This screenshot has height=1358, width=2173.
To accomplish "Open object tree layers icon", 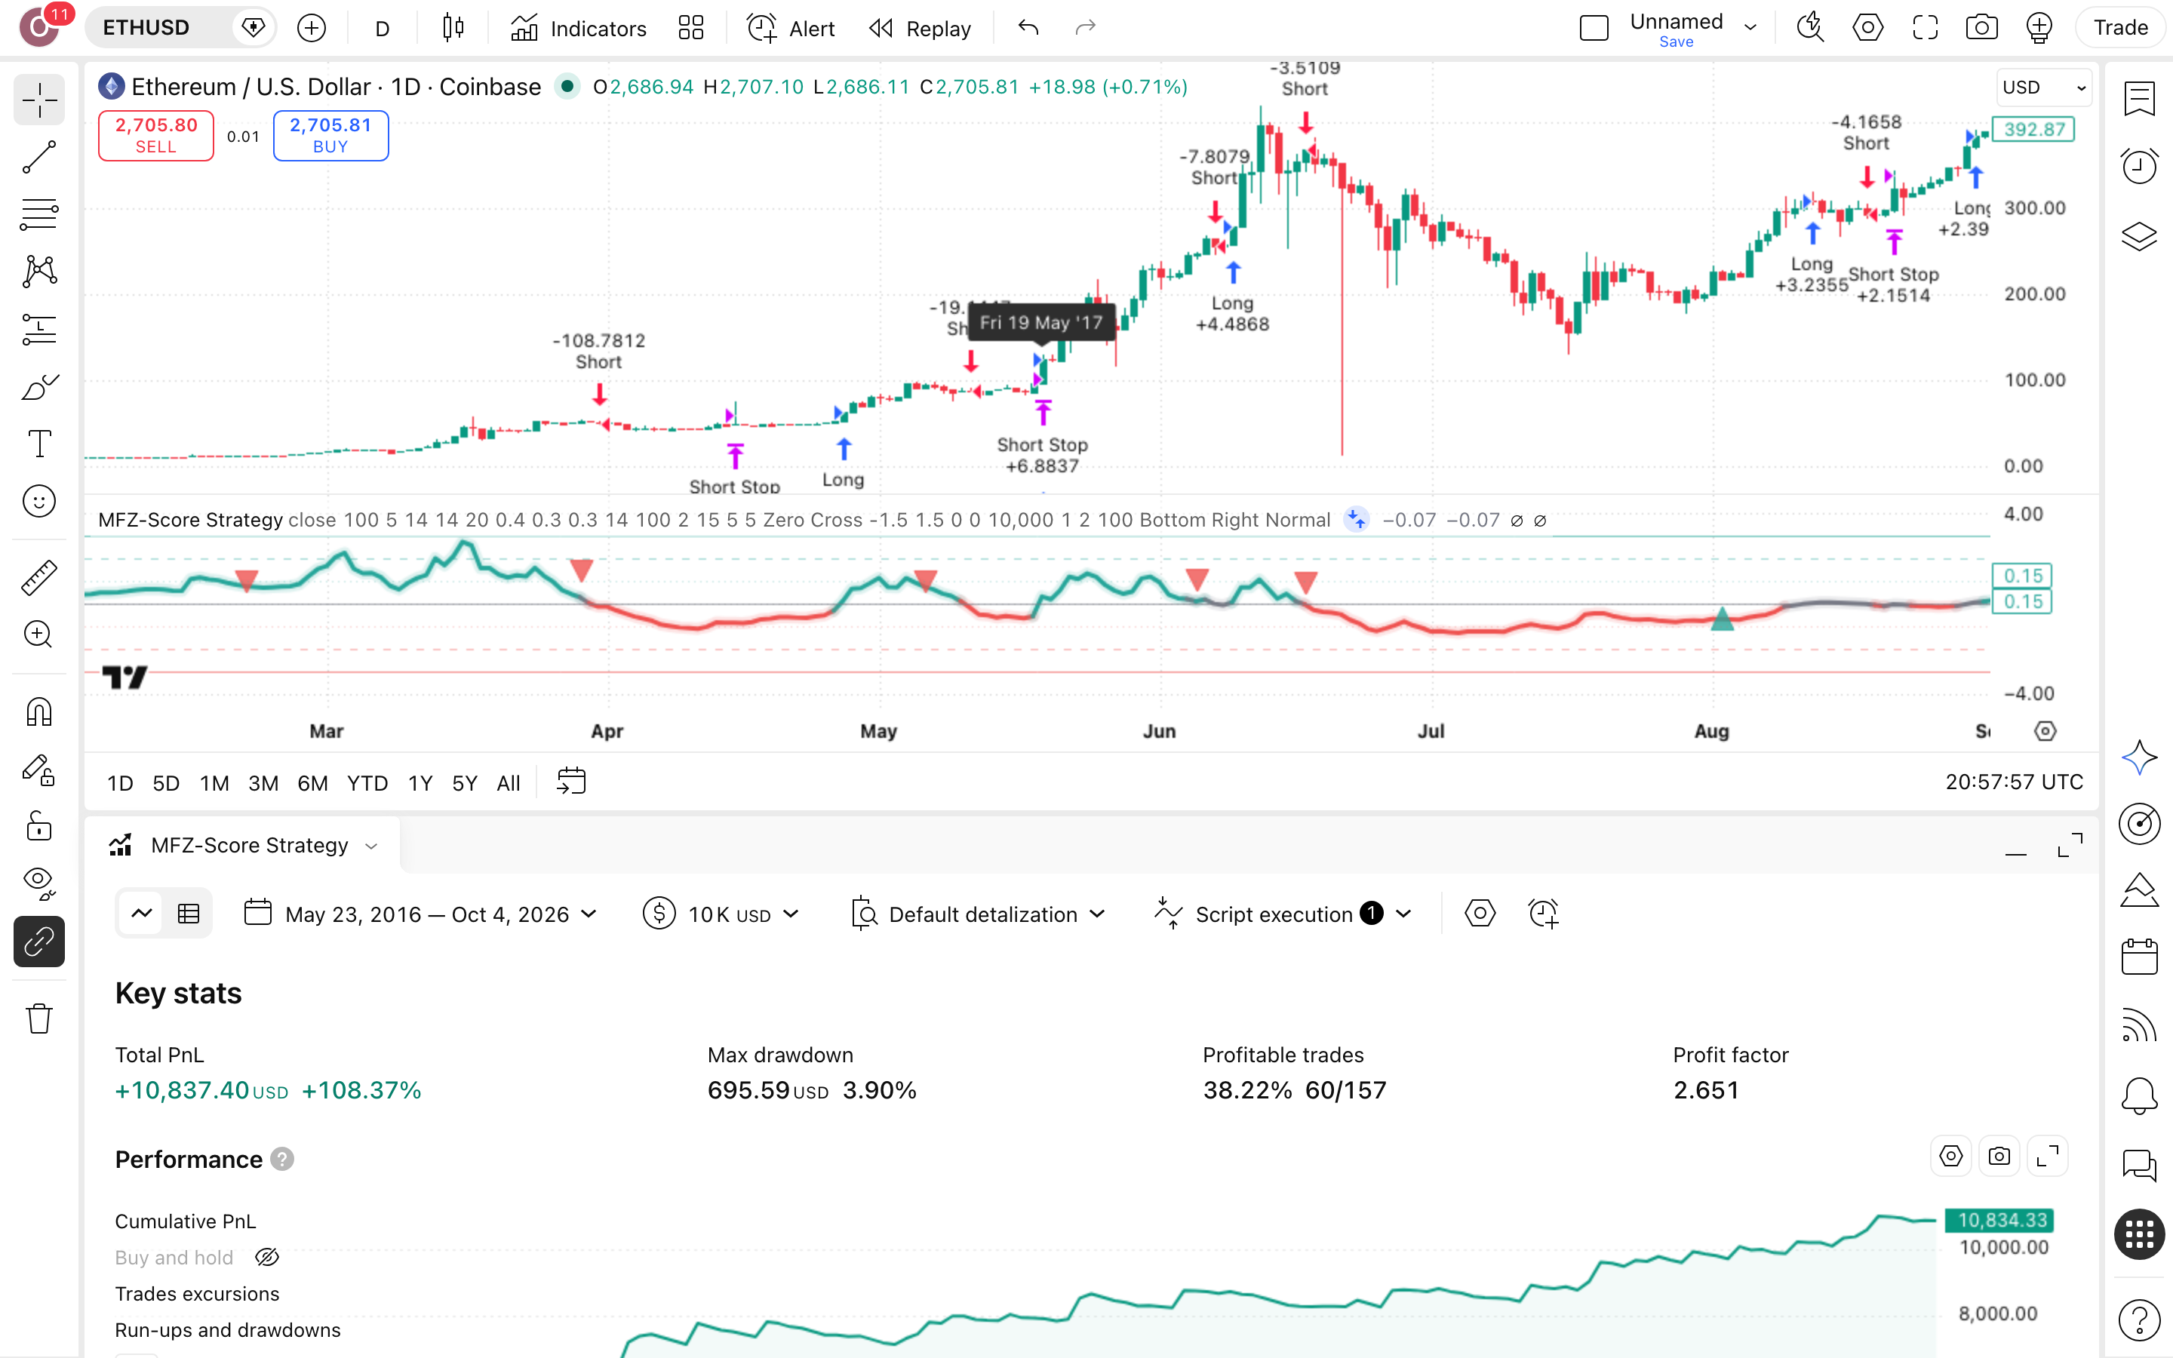I will [x=2139, y=236].
